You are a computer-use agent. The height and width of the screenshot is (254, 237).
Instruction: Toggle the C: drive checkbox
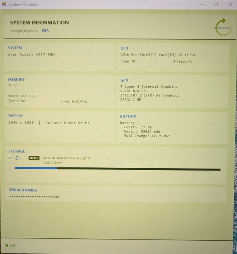click(10, 157)
